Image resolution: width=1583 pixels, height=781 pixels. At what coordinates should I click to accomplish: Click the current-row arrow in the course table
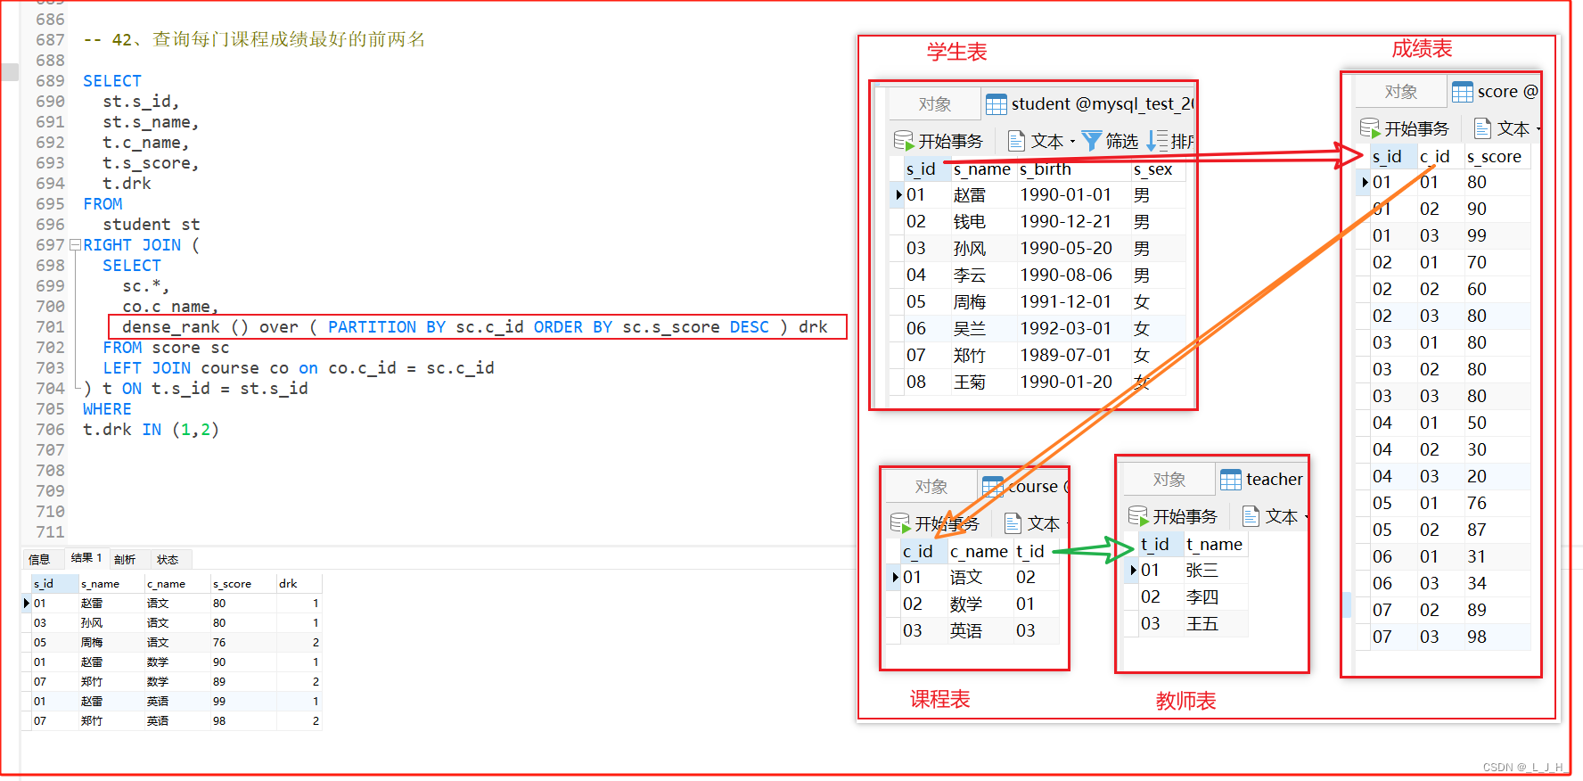tap(895, 577)
